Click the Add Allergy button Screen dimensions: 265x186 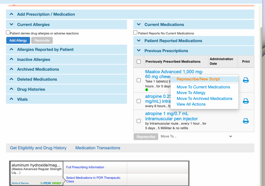[x=18, y=40]
